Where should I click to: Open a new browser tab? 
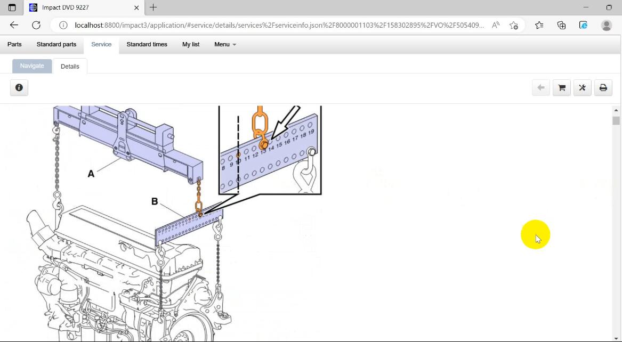coord(153,7)
